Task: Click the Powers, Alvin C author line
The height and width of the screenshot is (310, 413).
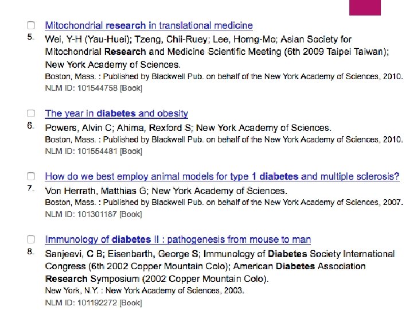Action: [188, 127]
